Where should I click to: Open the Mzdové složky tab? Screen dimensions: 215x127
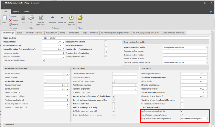coord(51,33)
